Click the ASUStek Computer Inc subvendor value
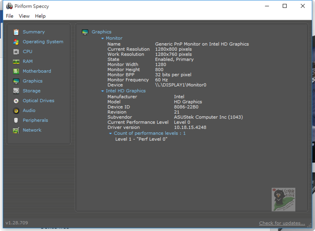315x231 pixels. (208, 117)
